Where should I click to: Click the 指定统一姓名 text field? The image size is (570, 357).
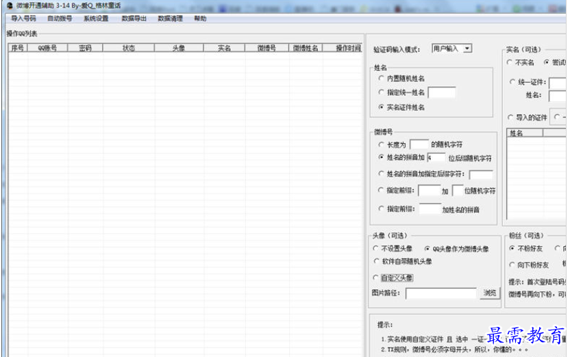point(442,92)
